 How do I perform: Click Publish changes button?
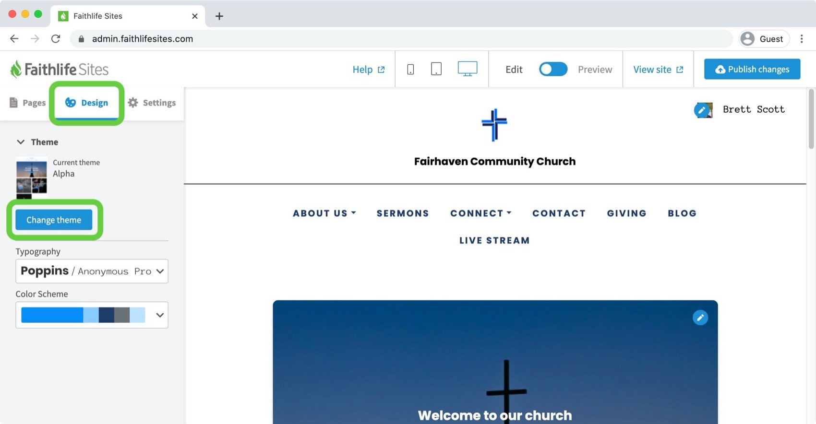(x=752, y=69)
